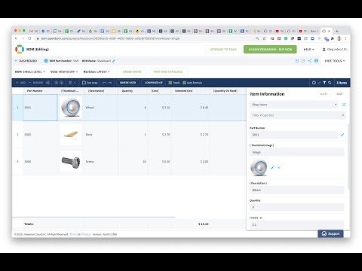Image resolution: width=362 pixels, height=271 pixels.
Task: Click the undo arrow icon
Action: point(104,83)
